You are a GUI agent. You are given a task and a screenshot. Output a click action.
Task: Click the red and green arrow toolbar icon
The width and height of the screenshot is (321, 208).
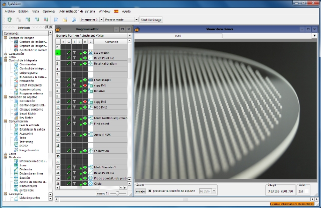point(46,20)
